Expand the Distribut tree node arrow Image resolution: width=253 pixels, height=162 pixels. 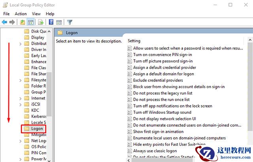[x=20, y=44]
